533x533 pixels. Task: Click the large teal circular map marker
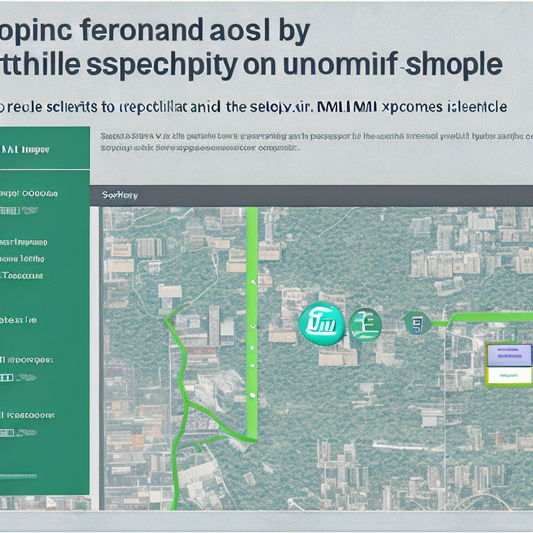tap(321, 323)
